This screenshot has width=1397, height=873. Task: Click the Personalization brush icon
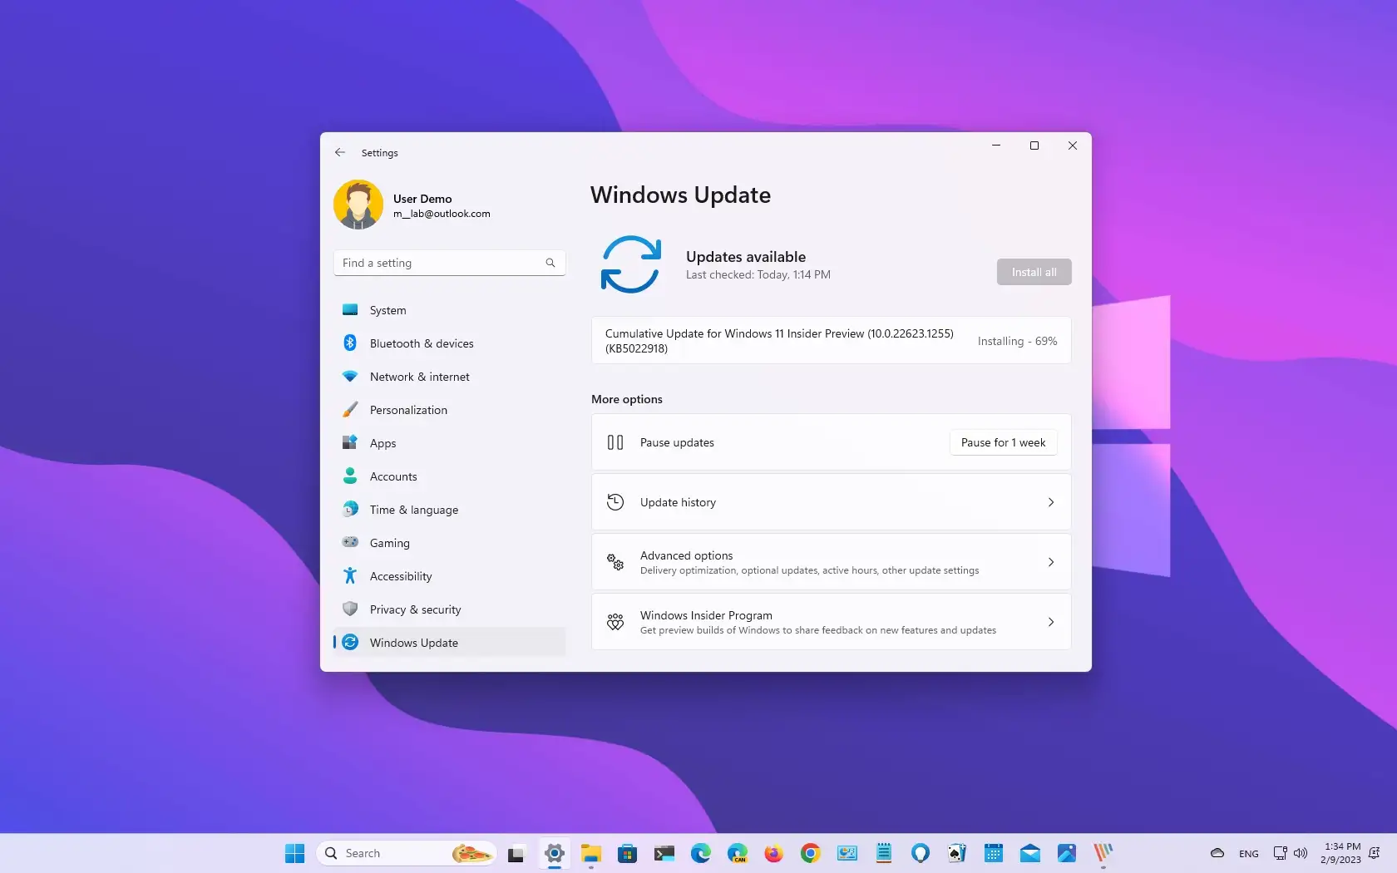coord(350,409)
